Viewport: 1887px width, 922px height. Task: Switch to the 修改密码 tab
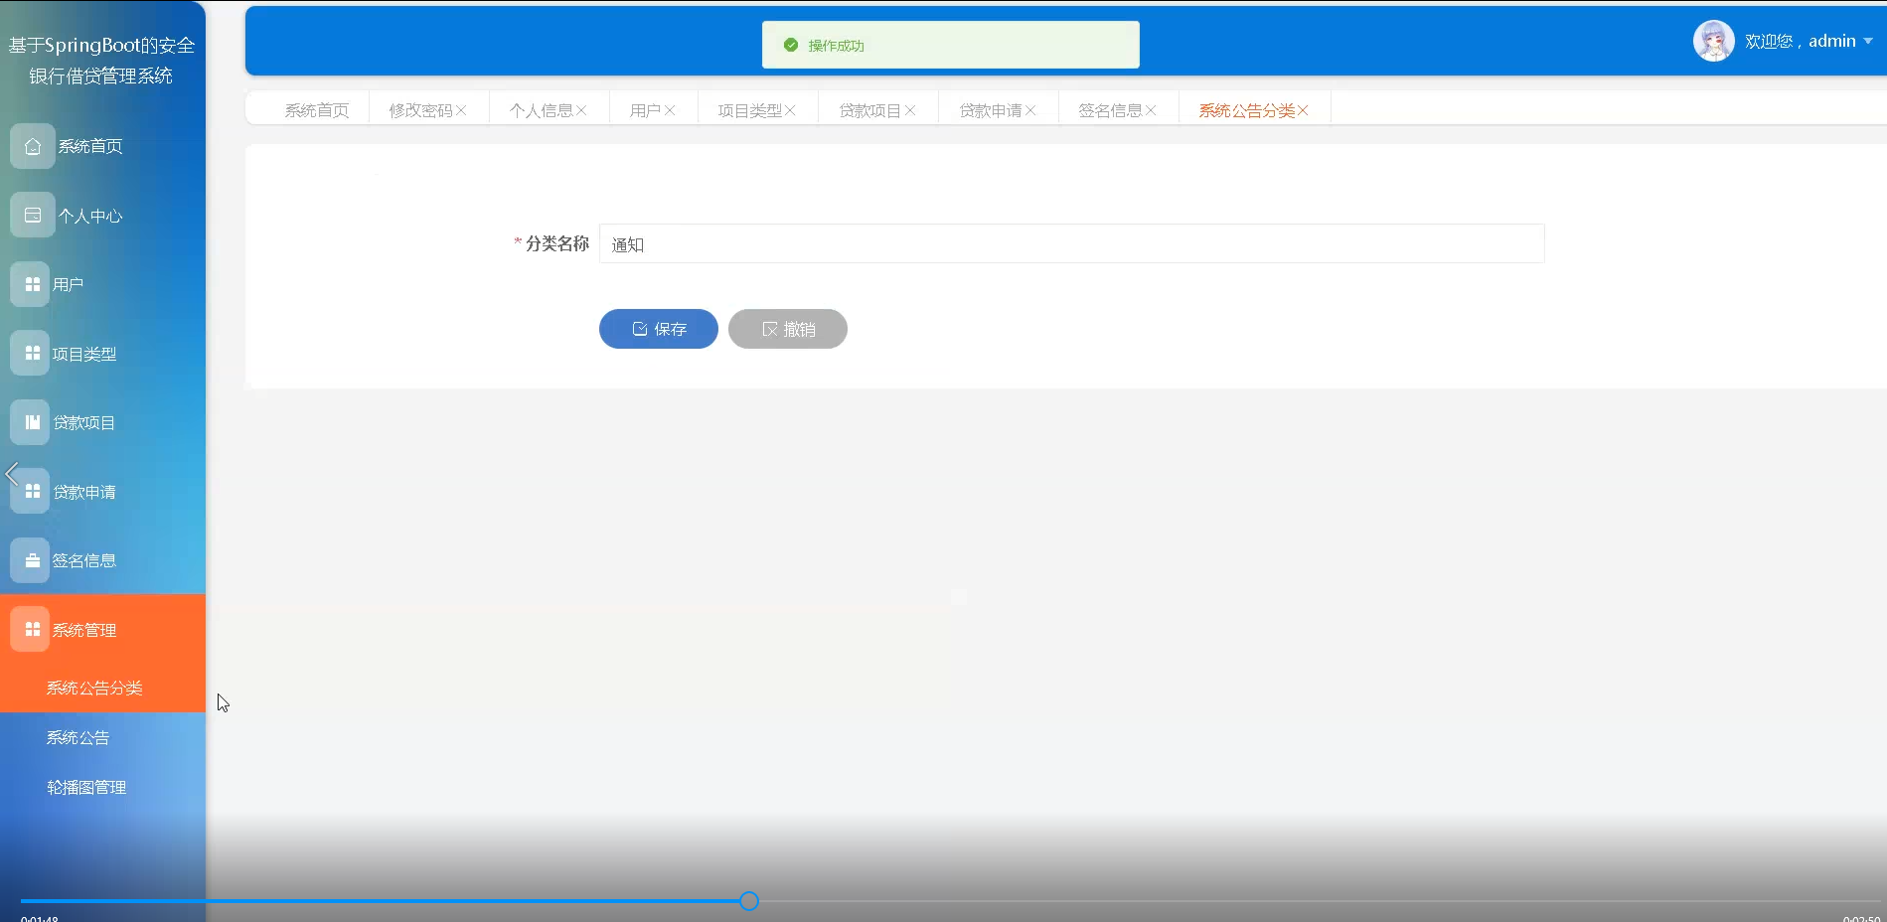point(421,109)
